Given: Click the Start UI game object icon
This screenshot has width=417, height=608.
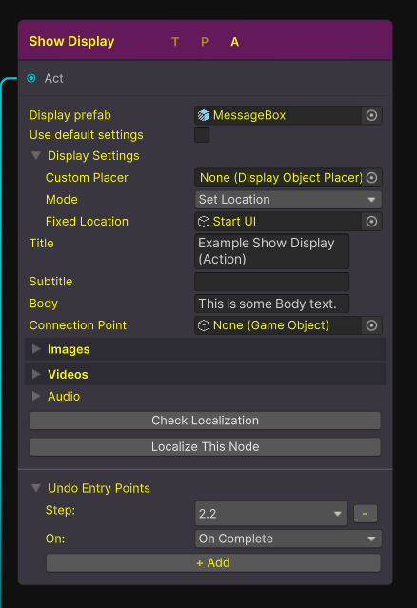Looking at the screenshot, I should (204, 222).
